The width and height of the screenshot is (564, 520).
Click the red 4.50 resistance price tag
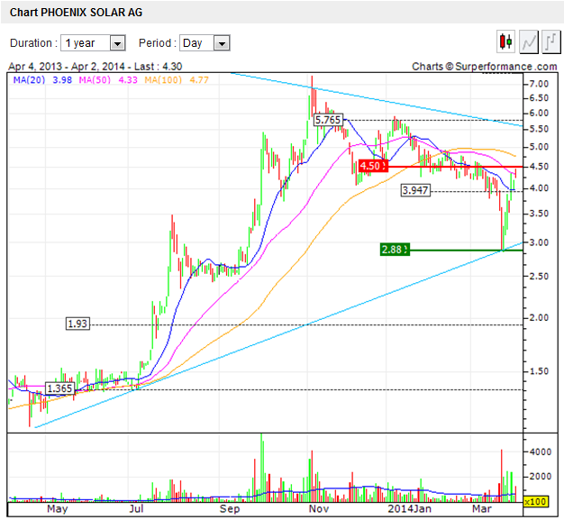(x=371, y=166)
